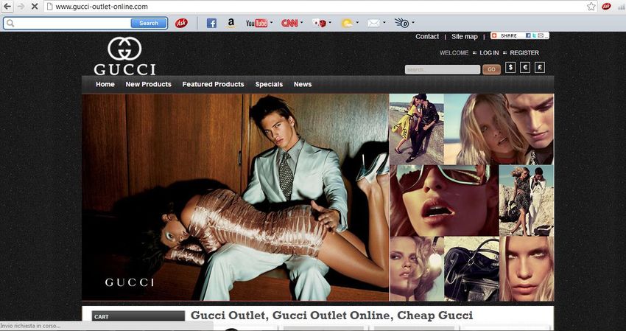The height and width of the screenshot is (331, 626).
Task: Click the photo of the couple kissing
Action: pyautogui.click(x=417, y=129)
